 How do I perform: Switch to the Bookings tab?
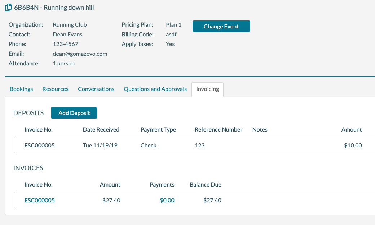(x=21, y=88)
